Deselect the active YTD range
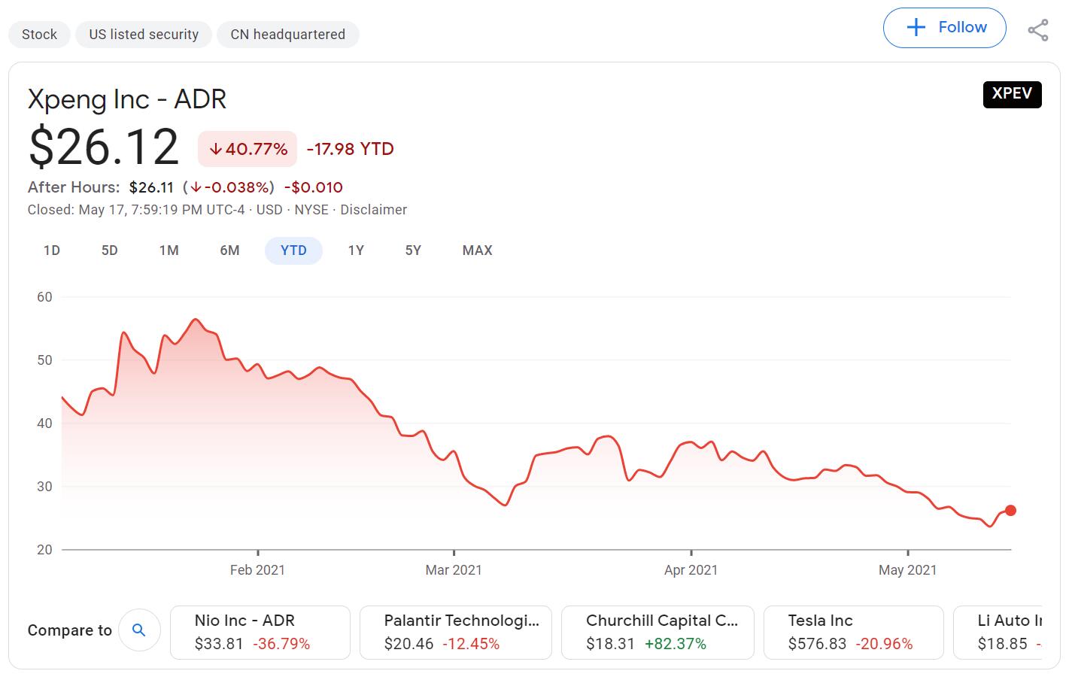 coord(293,250)
